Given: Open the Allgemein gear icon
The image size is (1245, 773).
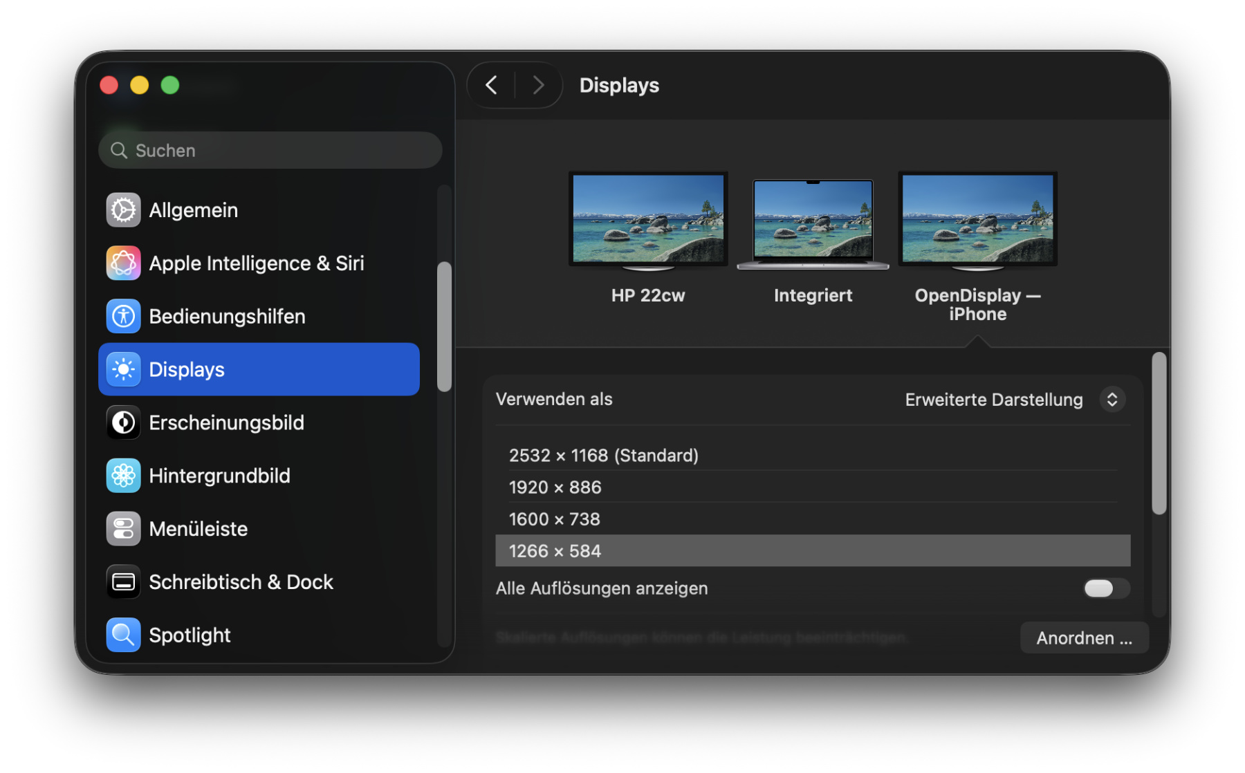Looking at the screenshot, I should coord(123,210).
